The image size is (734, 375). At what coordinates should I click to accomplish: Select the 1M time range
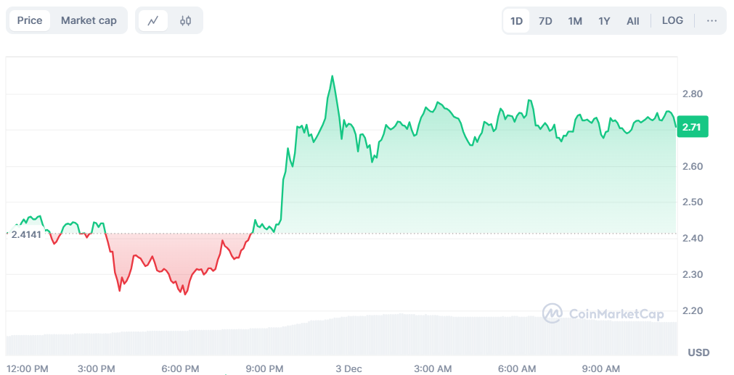(575, 21)
